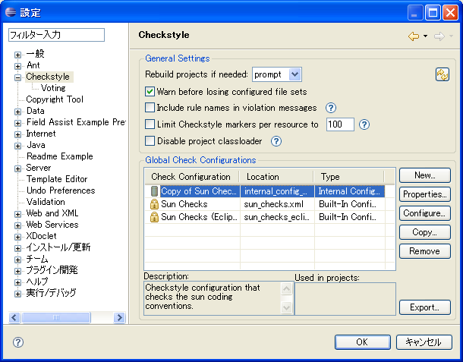Viewport: 463px width, 362px height.
Task: Click the refresh/rebuild icon beside the prompt dropdown
Action: 443,74
